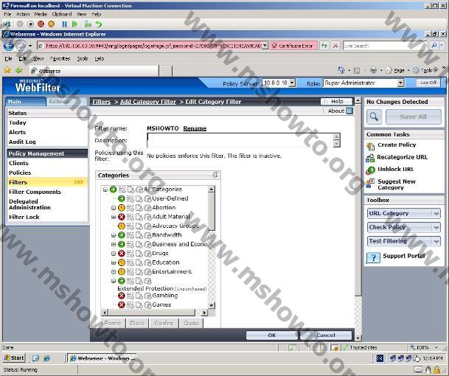Click red block icon beside Adult Material
Screen dimensions: 449x376
pyautogui.click(x=121, y=217)
